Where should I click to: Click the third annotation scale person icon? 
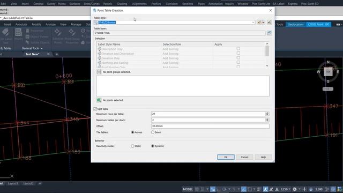pyautogui.click(x=277, y=189)
